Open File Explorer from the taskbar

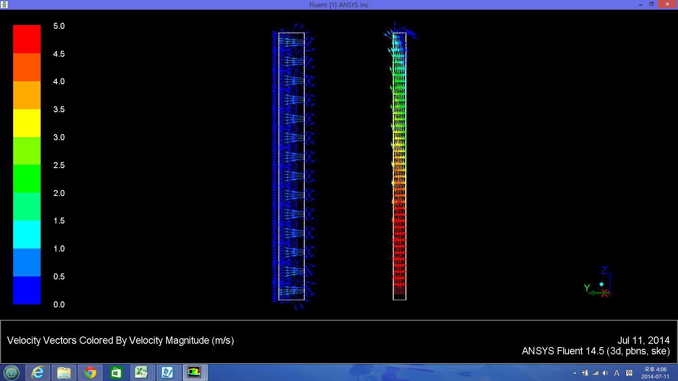[64, 373]
